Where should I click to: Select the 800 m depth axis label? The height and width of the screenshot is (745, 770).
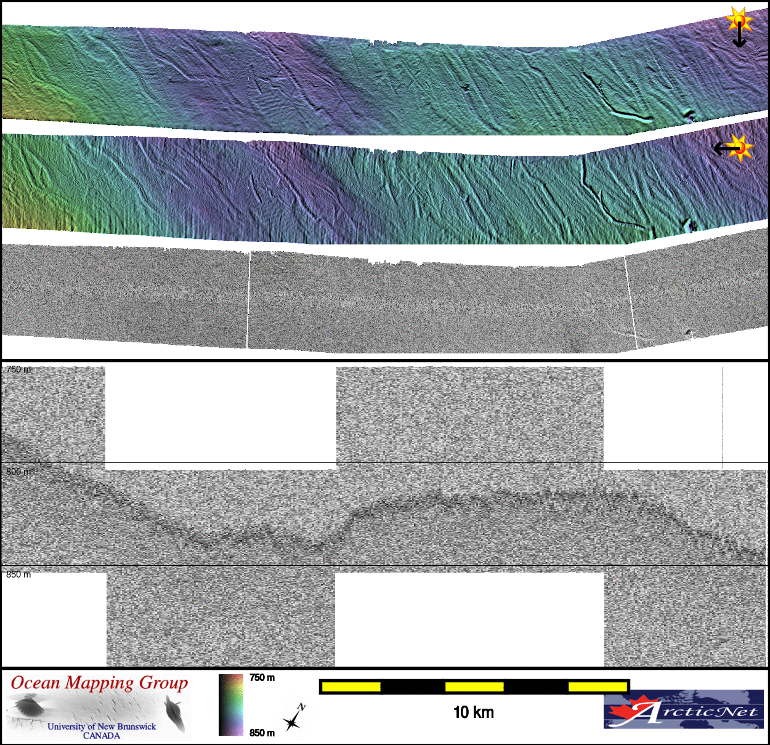tap(18, 472)
